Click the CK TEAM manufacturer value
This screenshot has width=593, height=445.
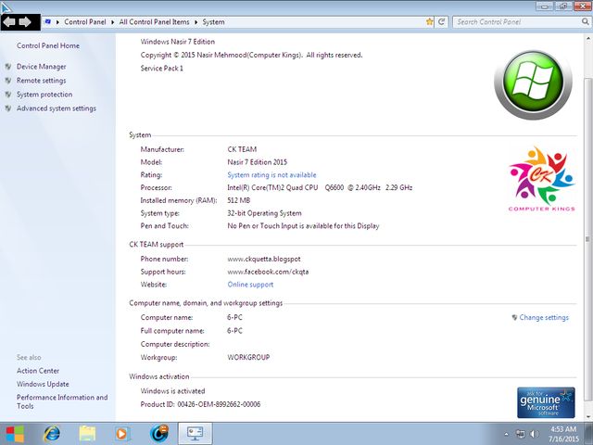[242, 149]
